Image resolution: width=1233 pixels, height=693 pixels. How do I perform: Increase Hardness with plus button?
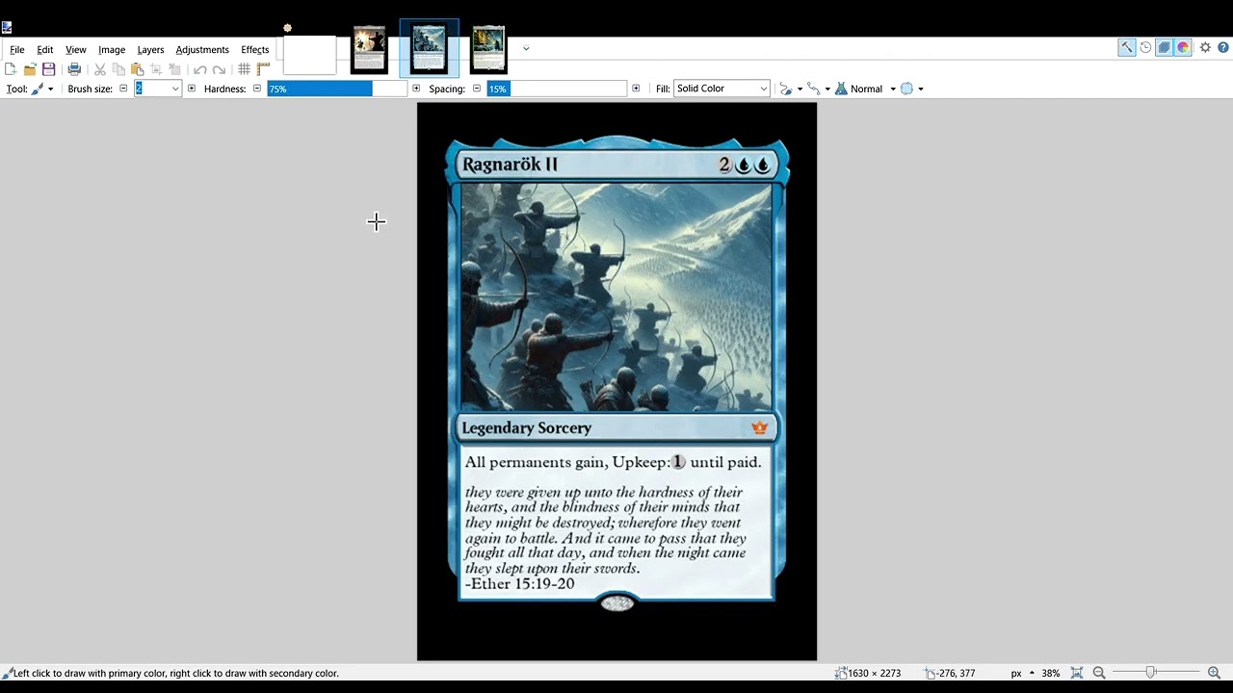416,89
